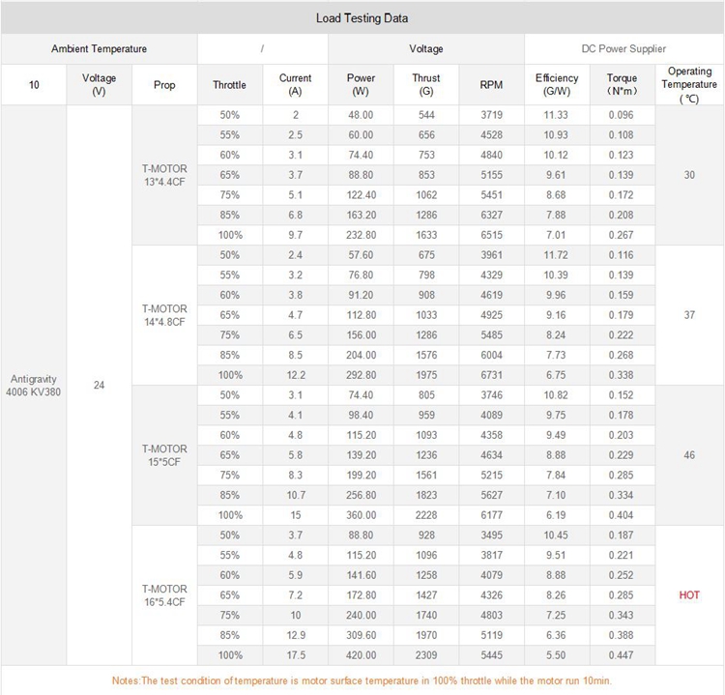This screenshot has width=725, height=695.
Task: Click the Antigravity 4006 KV380 motor cell
Action: (34, 386)
